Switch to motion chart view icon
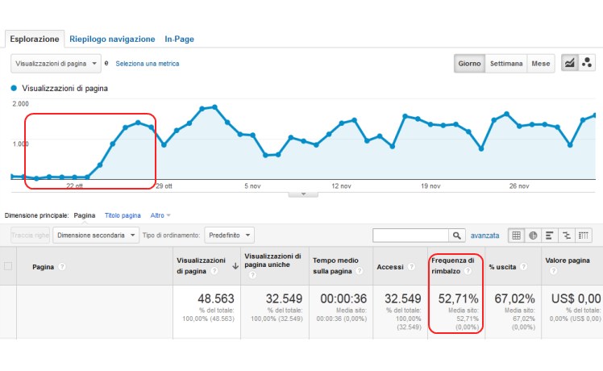 click(588, 63)
